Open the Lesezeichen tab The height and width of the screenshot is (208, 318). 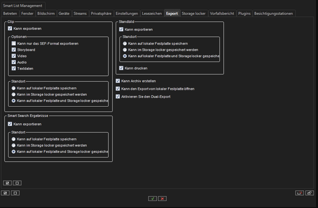pyautogui.click(x=152, y=13)
